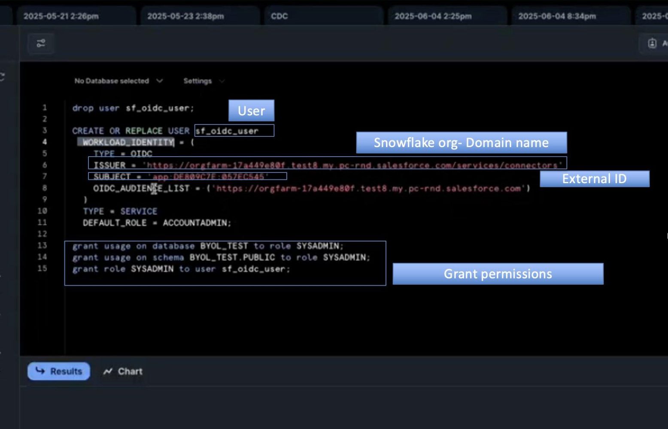Switch to the 2025-05-23 2:38pm tab
668x429 pixels.
pyautogui.click(x=200, y=16)
